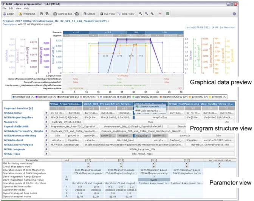The height and width of the screenshot is (201, 254).
Task: Open the blue info icon
Action: [x=234, y=14]
